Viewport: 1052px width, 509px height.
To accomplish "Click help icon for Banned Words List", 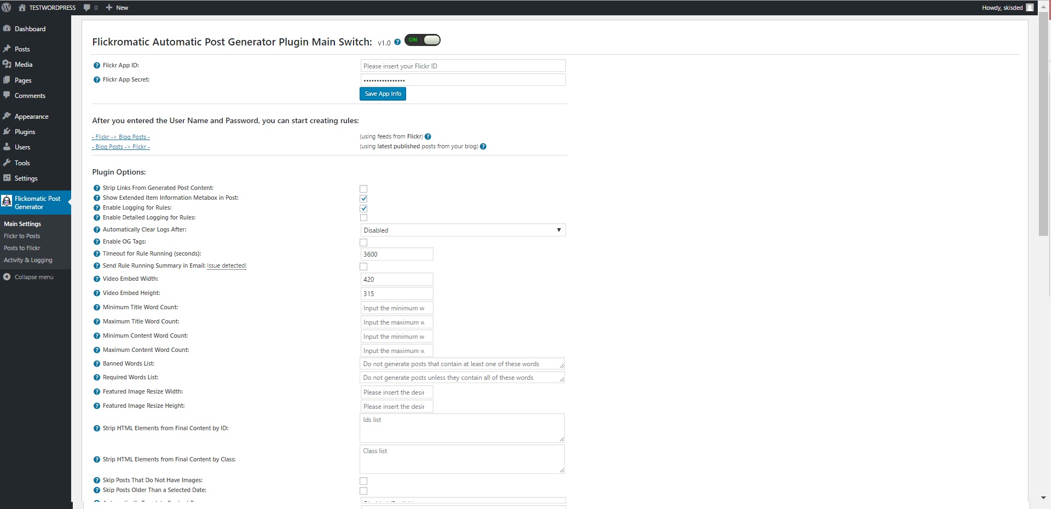I will [x=97, y=364].
